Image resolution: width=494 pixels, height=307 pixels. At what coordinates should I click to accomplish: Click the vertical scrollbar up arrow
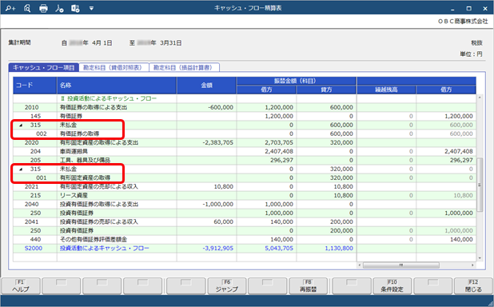pos(480,98)
